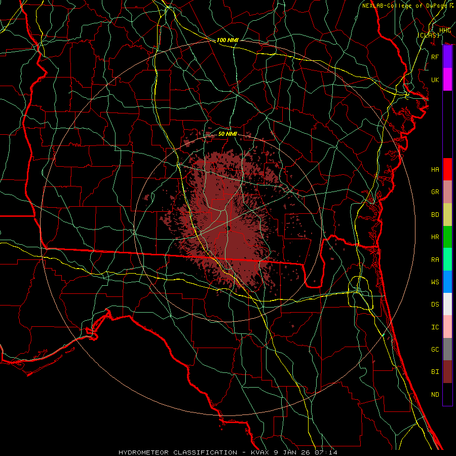456x456 pixels.
Task: Click the HA legend label
Action: coord(435,169)
